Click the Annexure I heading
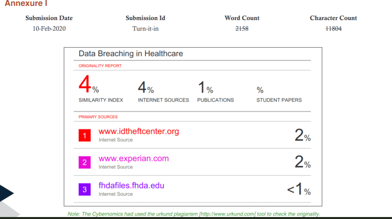Viewport: 392px width, 219px height. point(26,3)
